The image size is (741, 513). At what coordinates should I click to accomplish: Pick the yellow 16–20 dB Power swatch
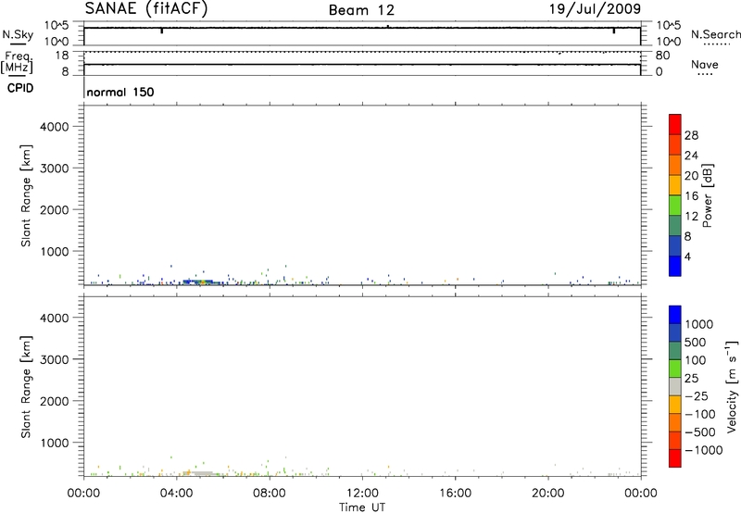click(x=675, y=185)
